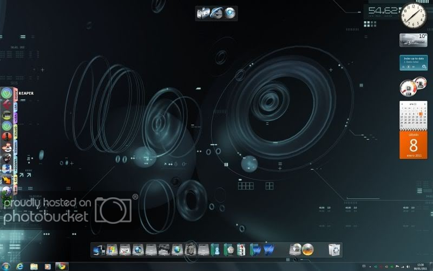Open search in the media indexer gadget
This screenshot has width=433, height=271.
click(424, 67)
